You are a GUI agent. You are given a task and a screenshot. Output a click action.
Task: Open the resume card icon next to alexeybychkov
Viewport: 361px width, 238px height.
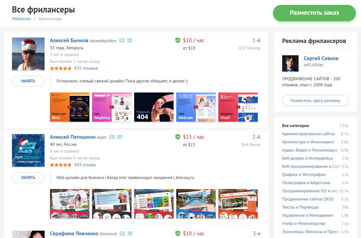pos(122,41)
